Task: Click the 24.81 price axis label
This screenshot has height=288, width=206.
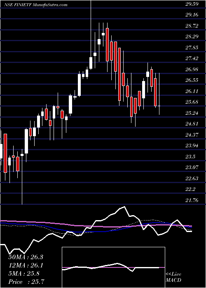Action: click(192, 124)
